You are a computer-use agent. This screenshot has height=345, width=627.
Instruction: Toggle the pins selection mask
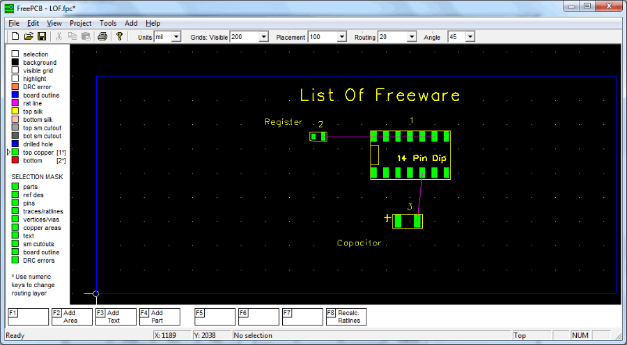[15, 203]
